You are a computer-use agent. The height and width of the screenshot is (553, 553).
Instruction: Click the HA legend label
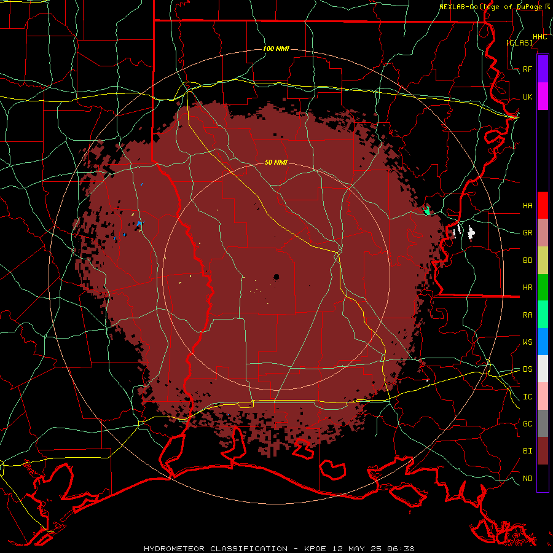[528, 205]
